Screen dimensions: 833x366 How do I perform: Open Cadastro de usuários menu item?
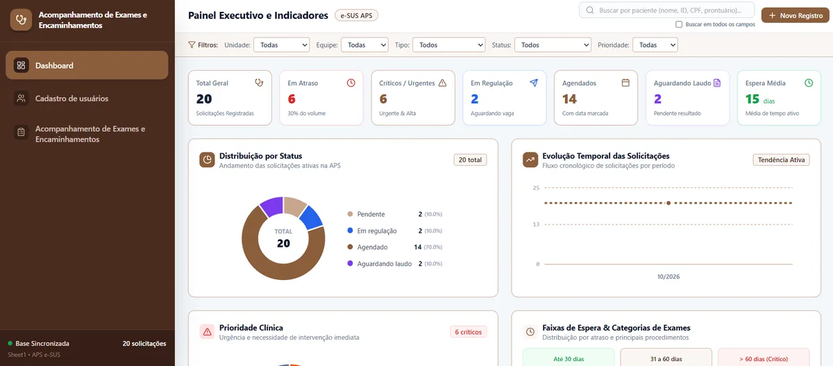tap(87, 98)
